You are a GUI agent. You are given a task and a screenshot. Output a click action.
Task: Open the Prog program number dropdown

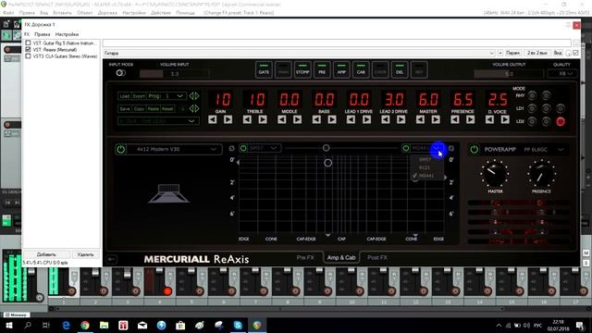click(166, 96)
